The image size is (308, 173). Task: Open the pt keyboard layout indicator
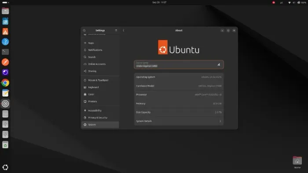pos(281,3)
